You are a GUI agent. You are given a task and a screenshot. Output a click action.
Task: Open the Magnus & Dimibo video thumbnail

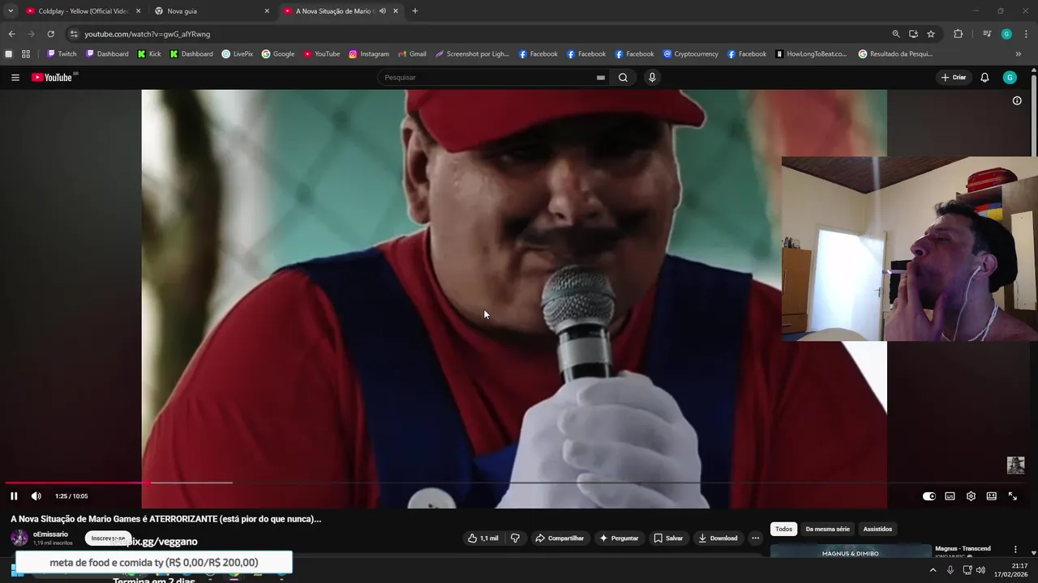click(x=850, y=552)
